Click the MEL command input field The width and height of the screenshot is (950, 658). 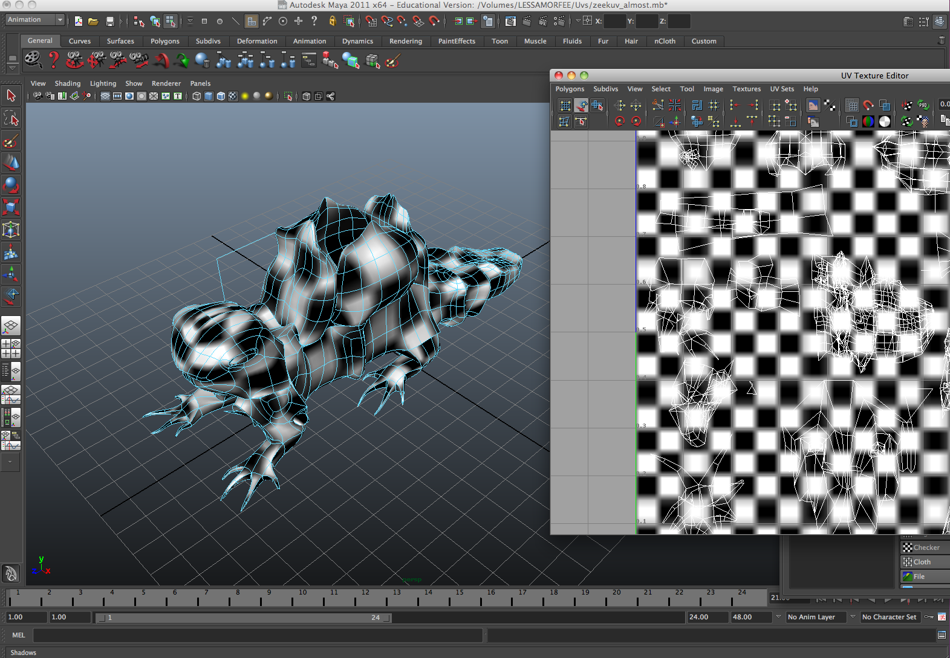(258, 635)
